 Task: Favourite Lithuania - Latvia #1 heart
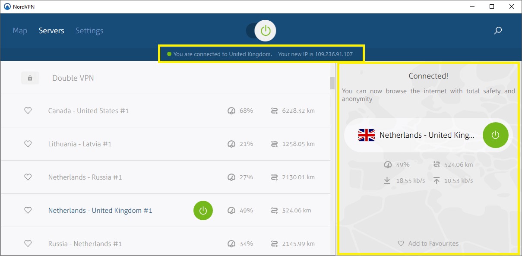(28, 144)
